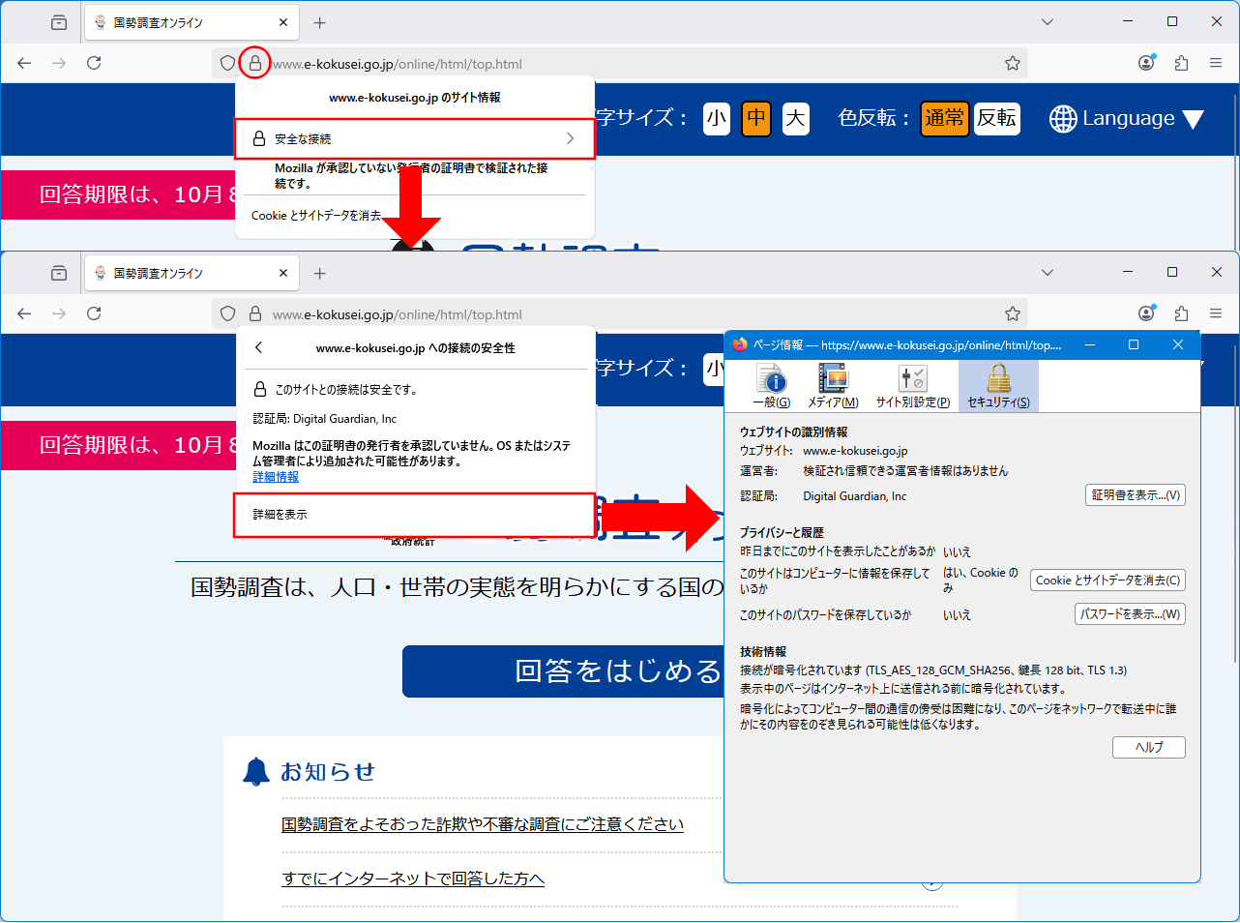1240x923 pixels.
Task: Switch the font size to 中
Action: point(755,118)
